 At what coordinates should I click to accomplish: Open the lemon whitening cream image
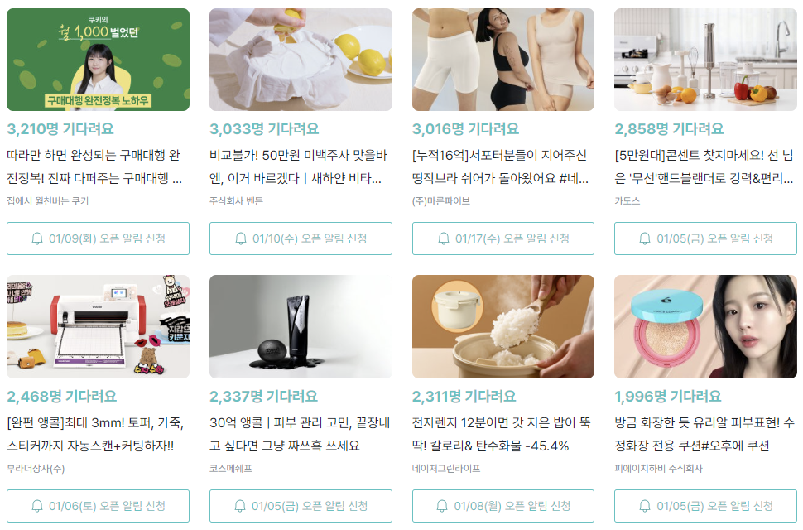point(301,60)
